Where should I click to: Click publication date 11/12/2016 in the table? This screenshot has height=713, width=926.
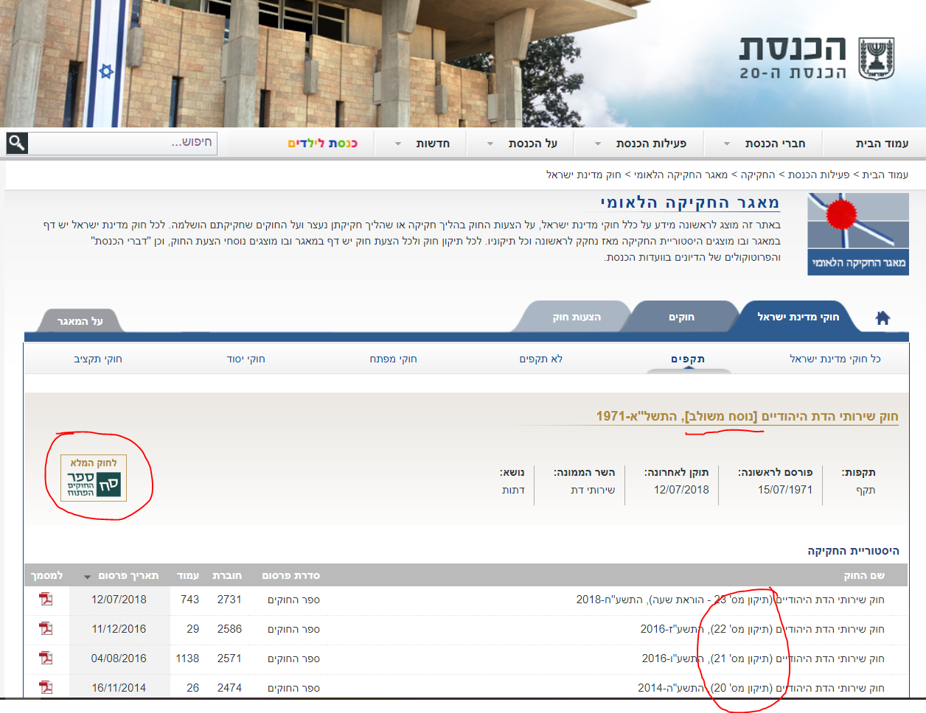[119, 629]
